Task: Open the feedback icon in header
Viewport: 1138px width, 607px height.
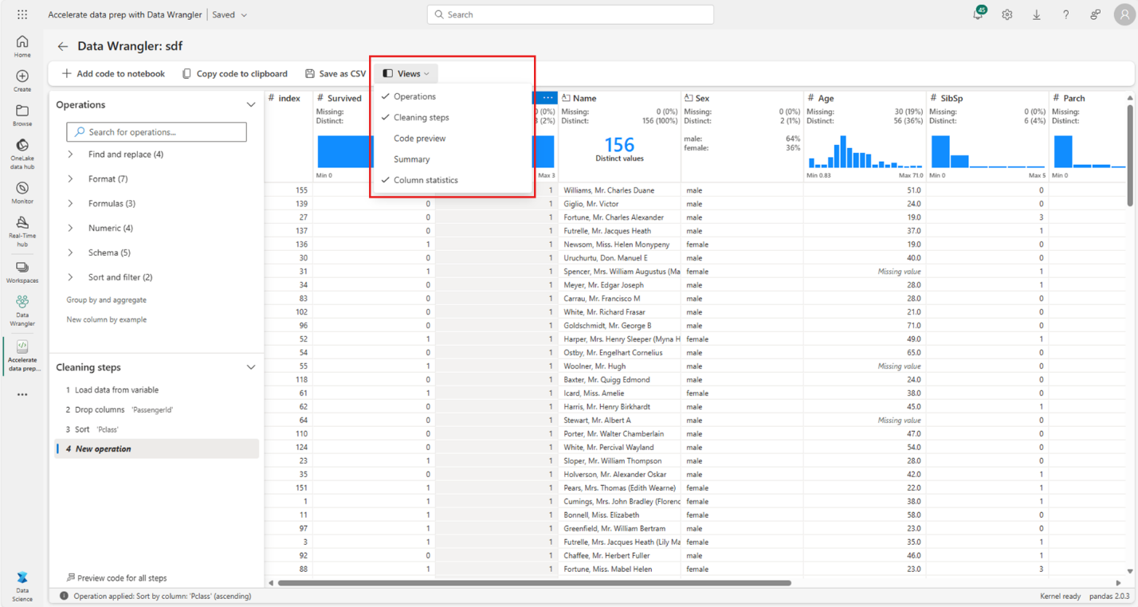Action: point(1096,14)
